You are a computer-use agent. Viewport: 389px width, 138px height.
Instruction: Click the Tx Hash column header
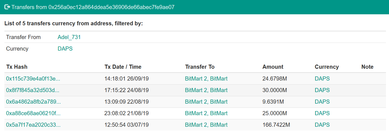click(17, 67)
